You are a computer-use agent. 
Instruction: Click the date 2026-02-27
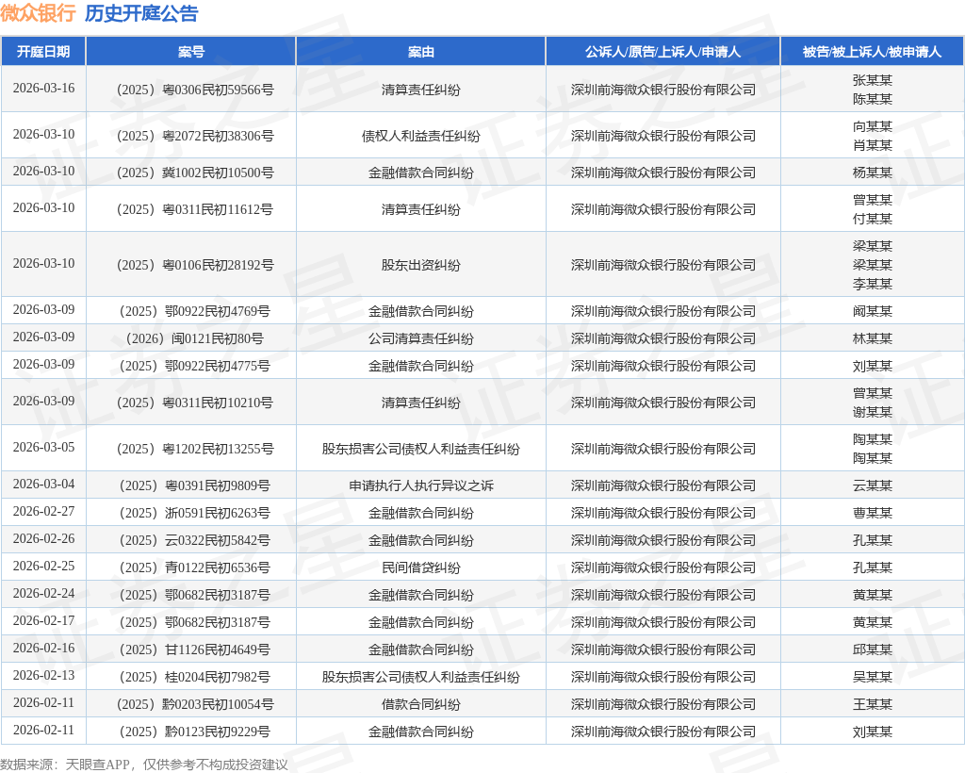coord(43,512)
